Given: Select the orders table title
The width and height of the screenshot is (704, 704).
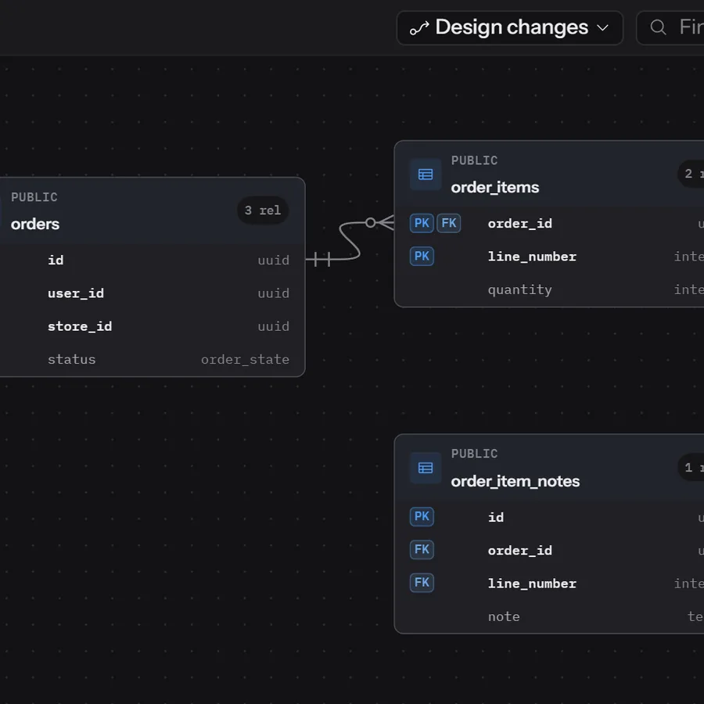Looking at the screenshot, I should pyautogui.click(x=35, y=224).
